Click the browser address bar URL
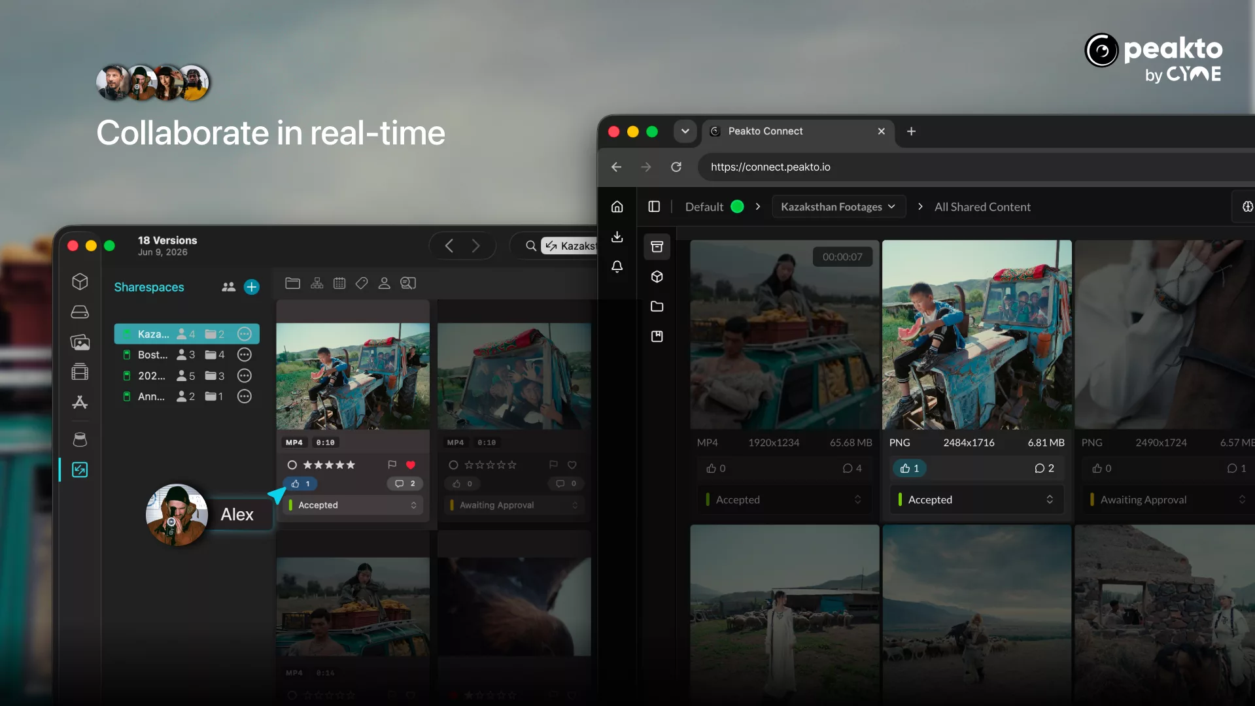 [770, 167]
